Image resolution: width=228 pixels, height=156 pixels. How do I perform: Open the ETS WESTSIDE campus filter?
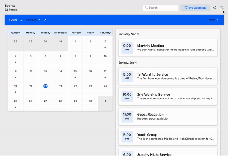(195, 8)
